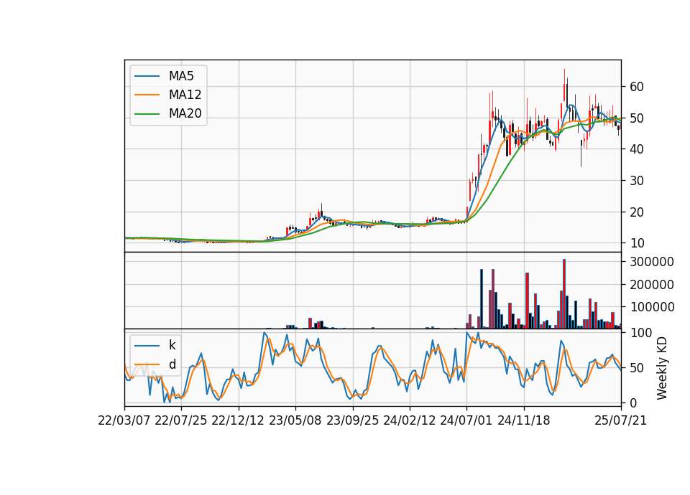The width and height of the screenshot is (690, 495).
Task: Click the 24/07/01 date tick label
Action: pos(466,421)
